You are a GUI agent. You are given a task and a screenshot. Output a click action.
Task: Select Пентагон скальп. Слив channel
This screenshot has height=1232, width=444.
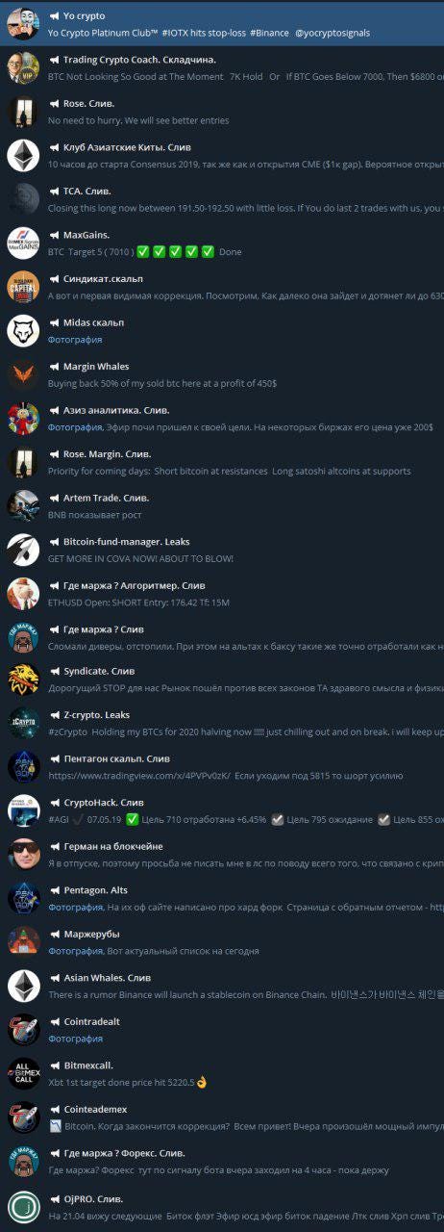(222, 768)
